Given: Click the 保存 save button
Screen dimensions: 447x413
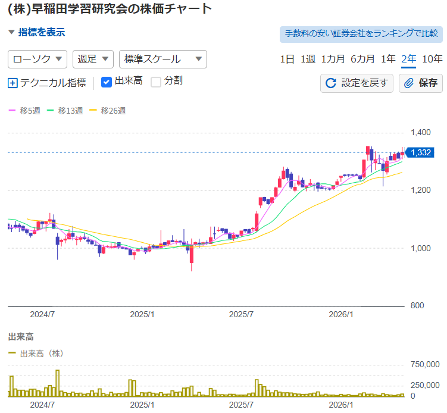Looking at the screenshot, I should [x=420, y=83].
